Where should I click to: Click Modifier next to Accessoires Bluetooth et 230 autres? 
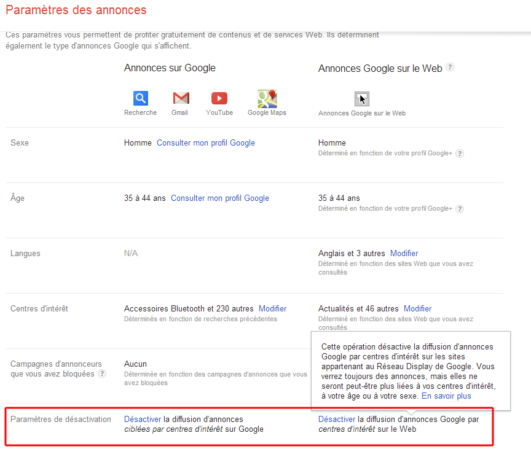point(273,308)
